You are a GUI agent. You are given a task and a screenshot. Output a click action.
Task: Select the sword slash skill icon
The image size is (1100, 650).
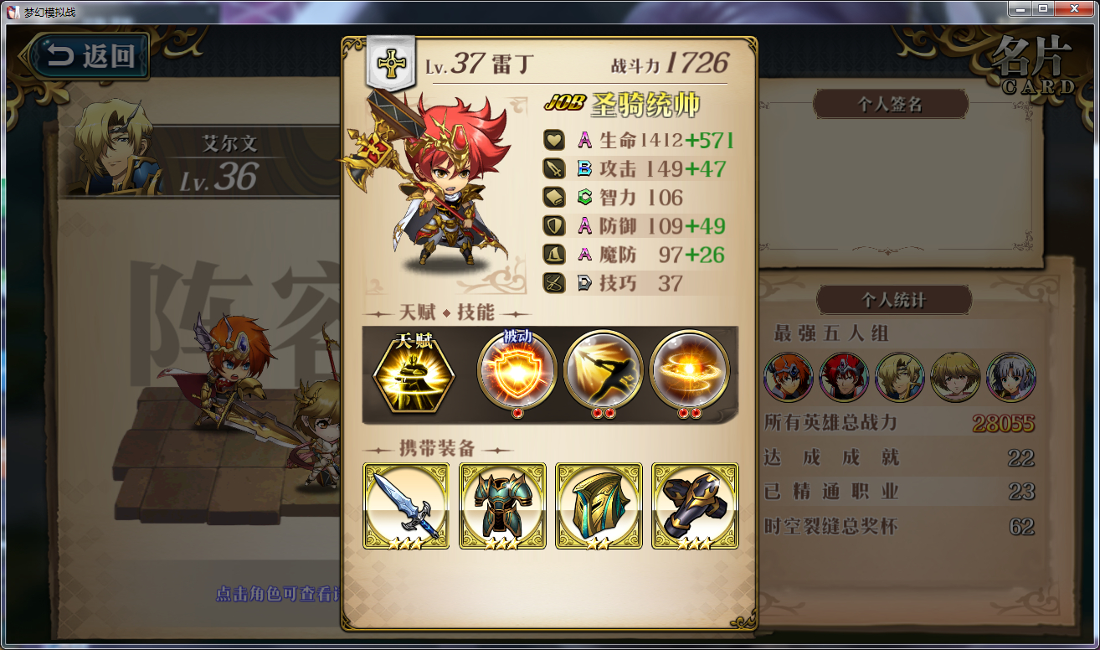[603, 370]
